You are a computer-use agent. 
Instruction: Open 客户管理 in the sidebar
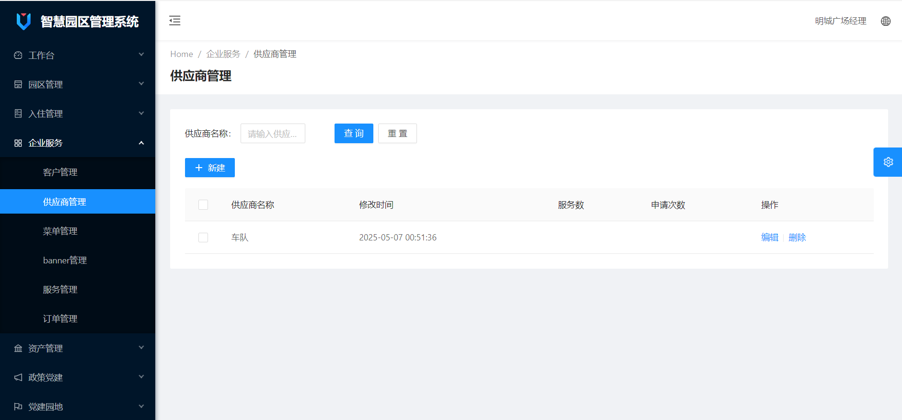[x=60, y=172]
